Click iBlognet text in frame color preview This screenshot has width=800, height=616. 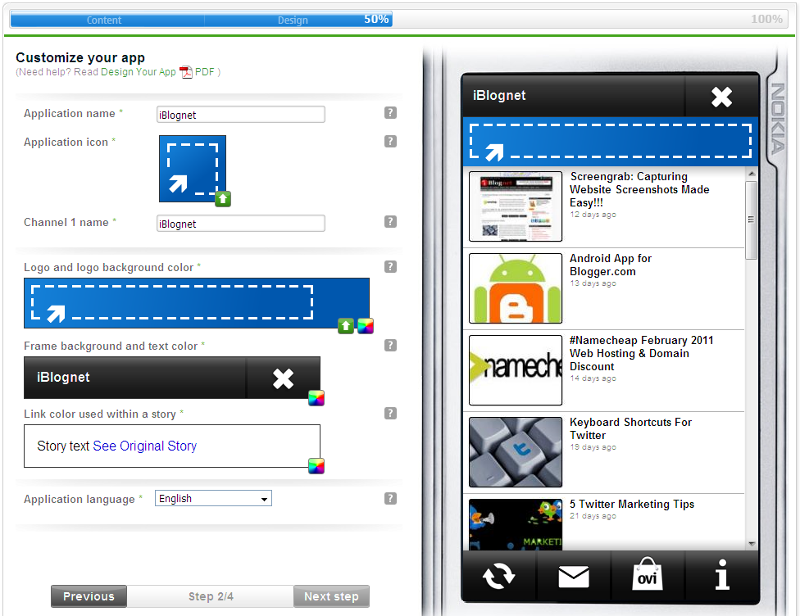click(x=63, y=377)
